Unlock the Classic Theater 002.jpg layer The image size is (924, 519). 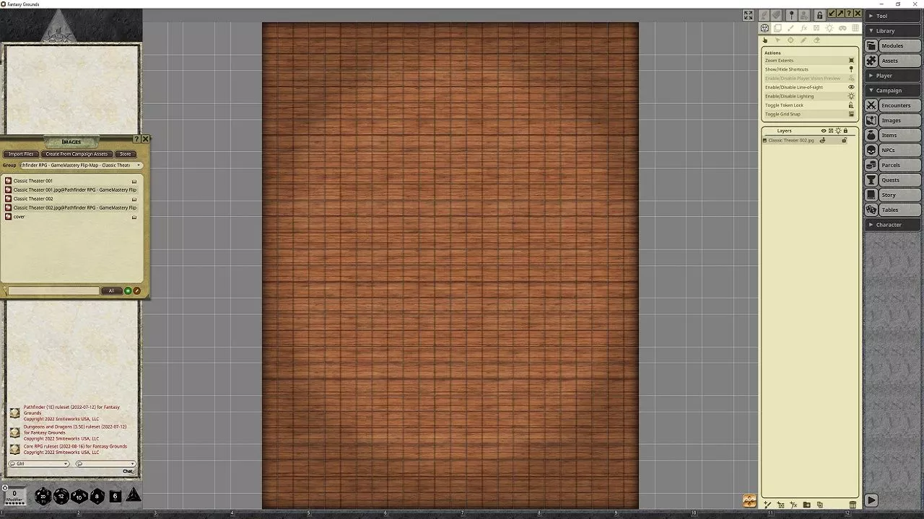tap(844, 140)
